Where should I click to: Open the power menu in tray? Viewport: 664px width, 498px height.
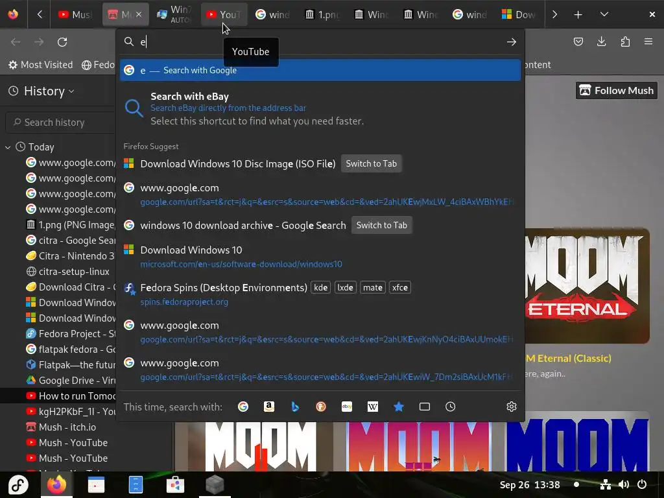click(642, 484)
